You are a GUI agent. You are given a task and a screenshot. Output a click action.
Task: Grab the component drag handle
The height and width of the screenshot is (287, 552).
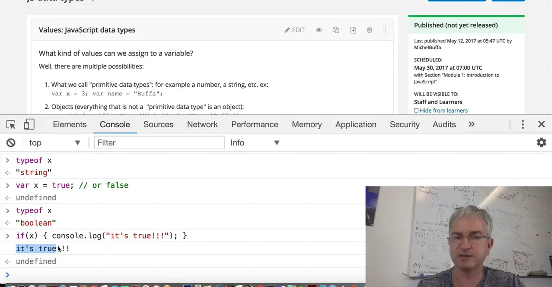click(x=384, y=30)
